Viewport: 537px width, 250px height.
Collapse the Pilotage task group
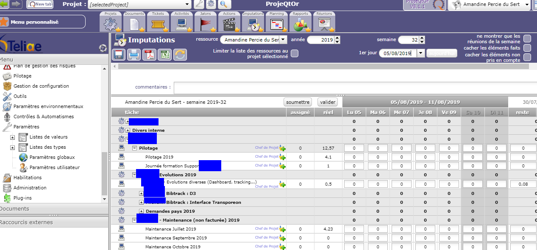tap(134, 148)
